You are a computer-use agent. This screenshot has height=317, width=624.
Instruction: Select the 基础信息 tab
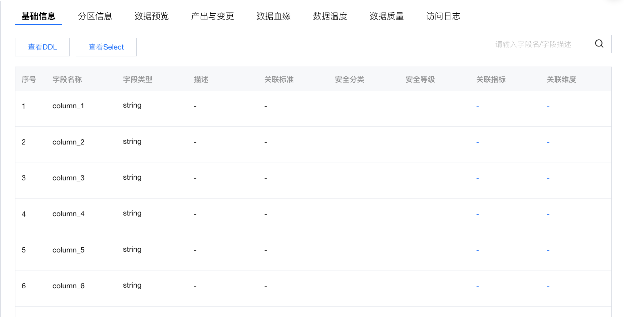pyautogui.click(x=38, y=16)
